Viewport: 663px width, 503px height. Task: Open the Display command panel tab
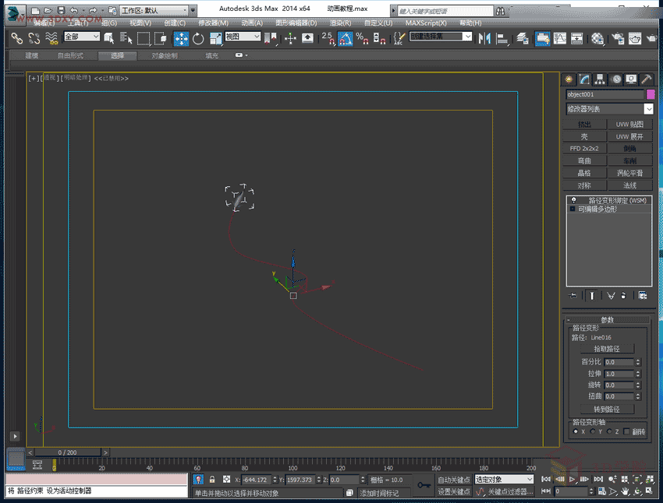631,79
